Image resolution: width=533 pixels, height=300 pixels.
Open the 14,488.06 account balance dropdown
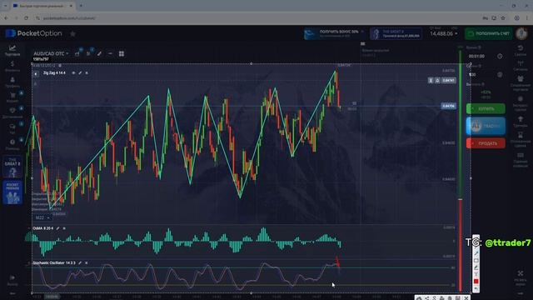[x=444, y=33]
